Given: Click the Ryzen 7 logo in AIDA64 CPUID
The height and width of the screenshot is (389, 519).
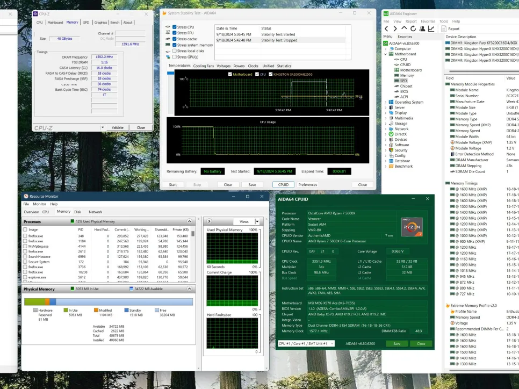Looking at the screenshot, I should 412,227.
